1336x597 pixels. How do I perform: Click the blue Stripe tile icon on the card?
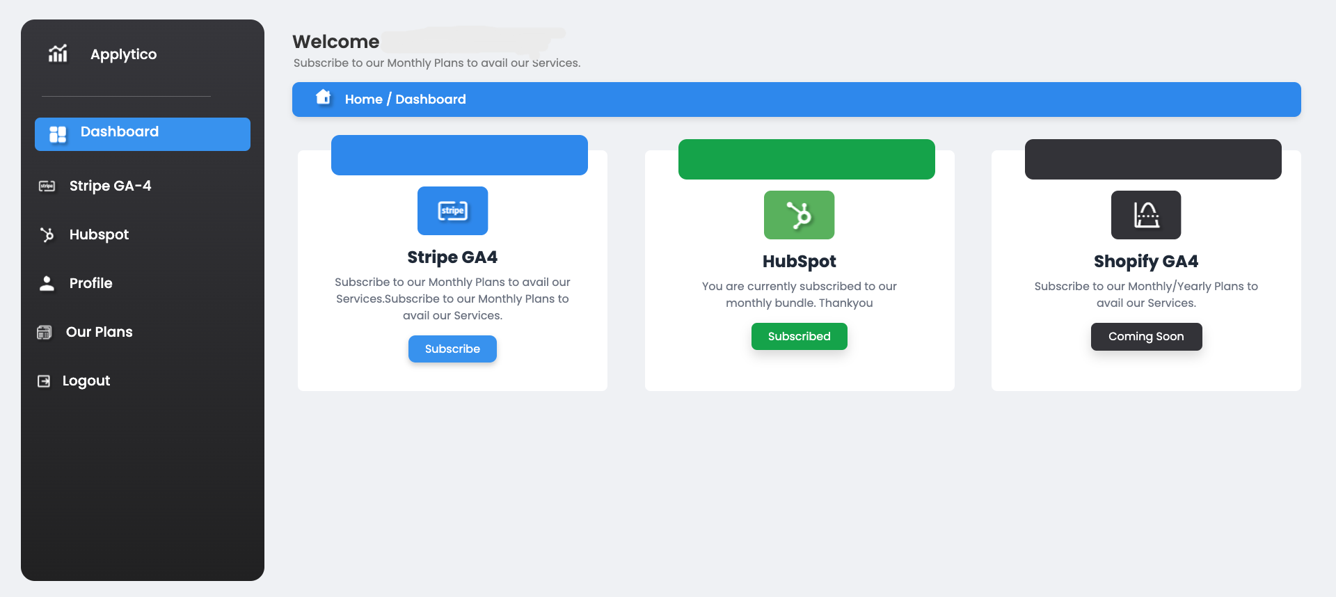click(452, 211)
